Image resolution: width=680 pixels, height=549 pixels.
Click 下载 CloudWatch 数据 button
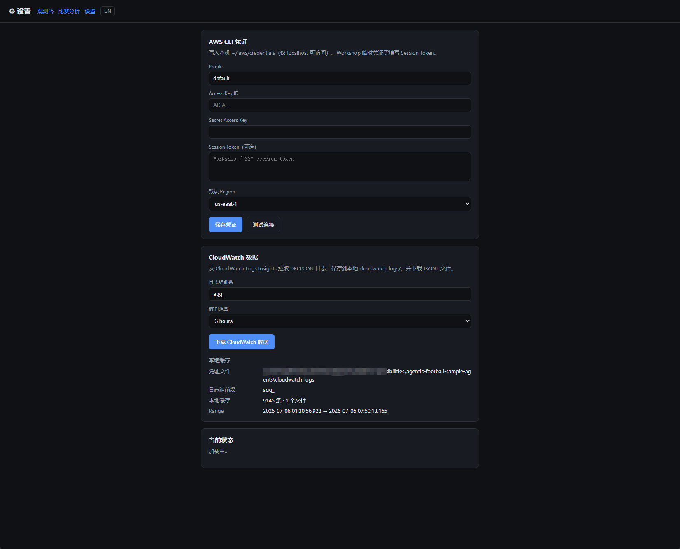242,342
